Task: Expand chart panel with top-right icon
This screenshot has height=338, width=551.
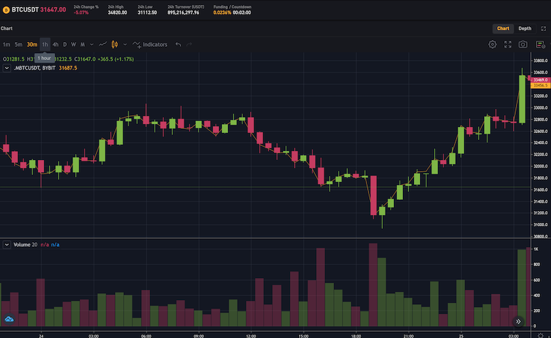Action: point(543,28)
